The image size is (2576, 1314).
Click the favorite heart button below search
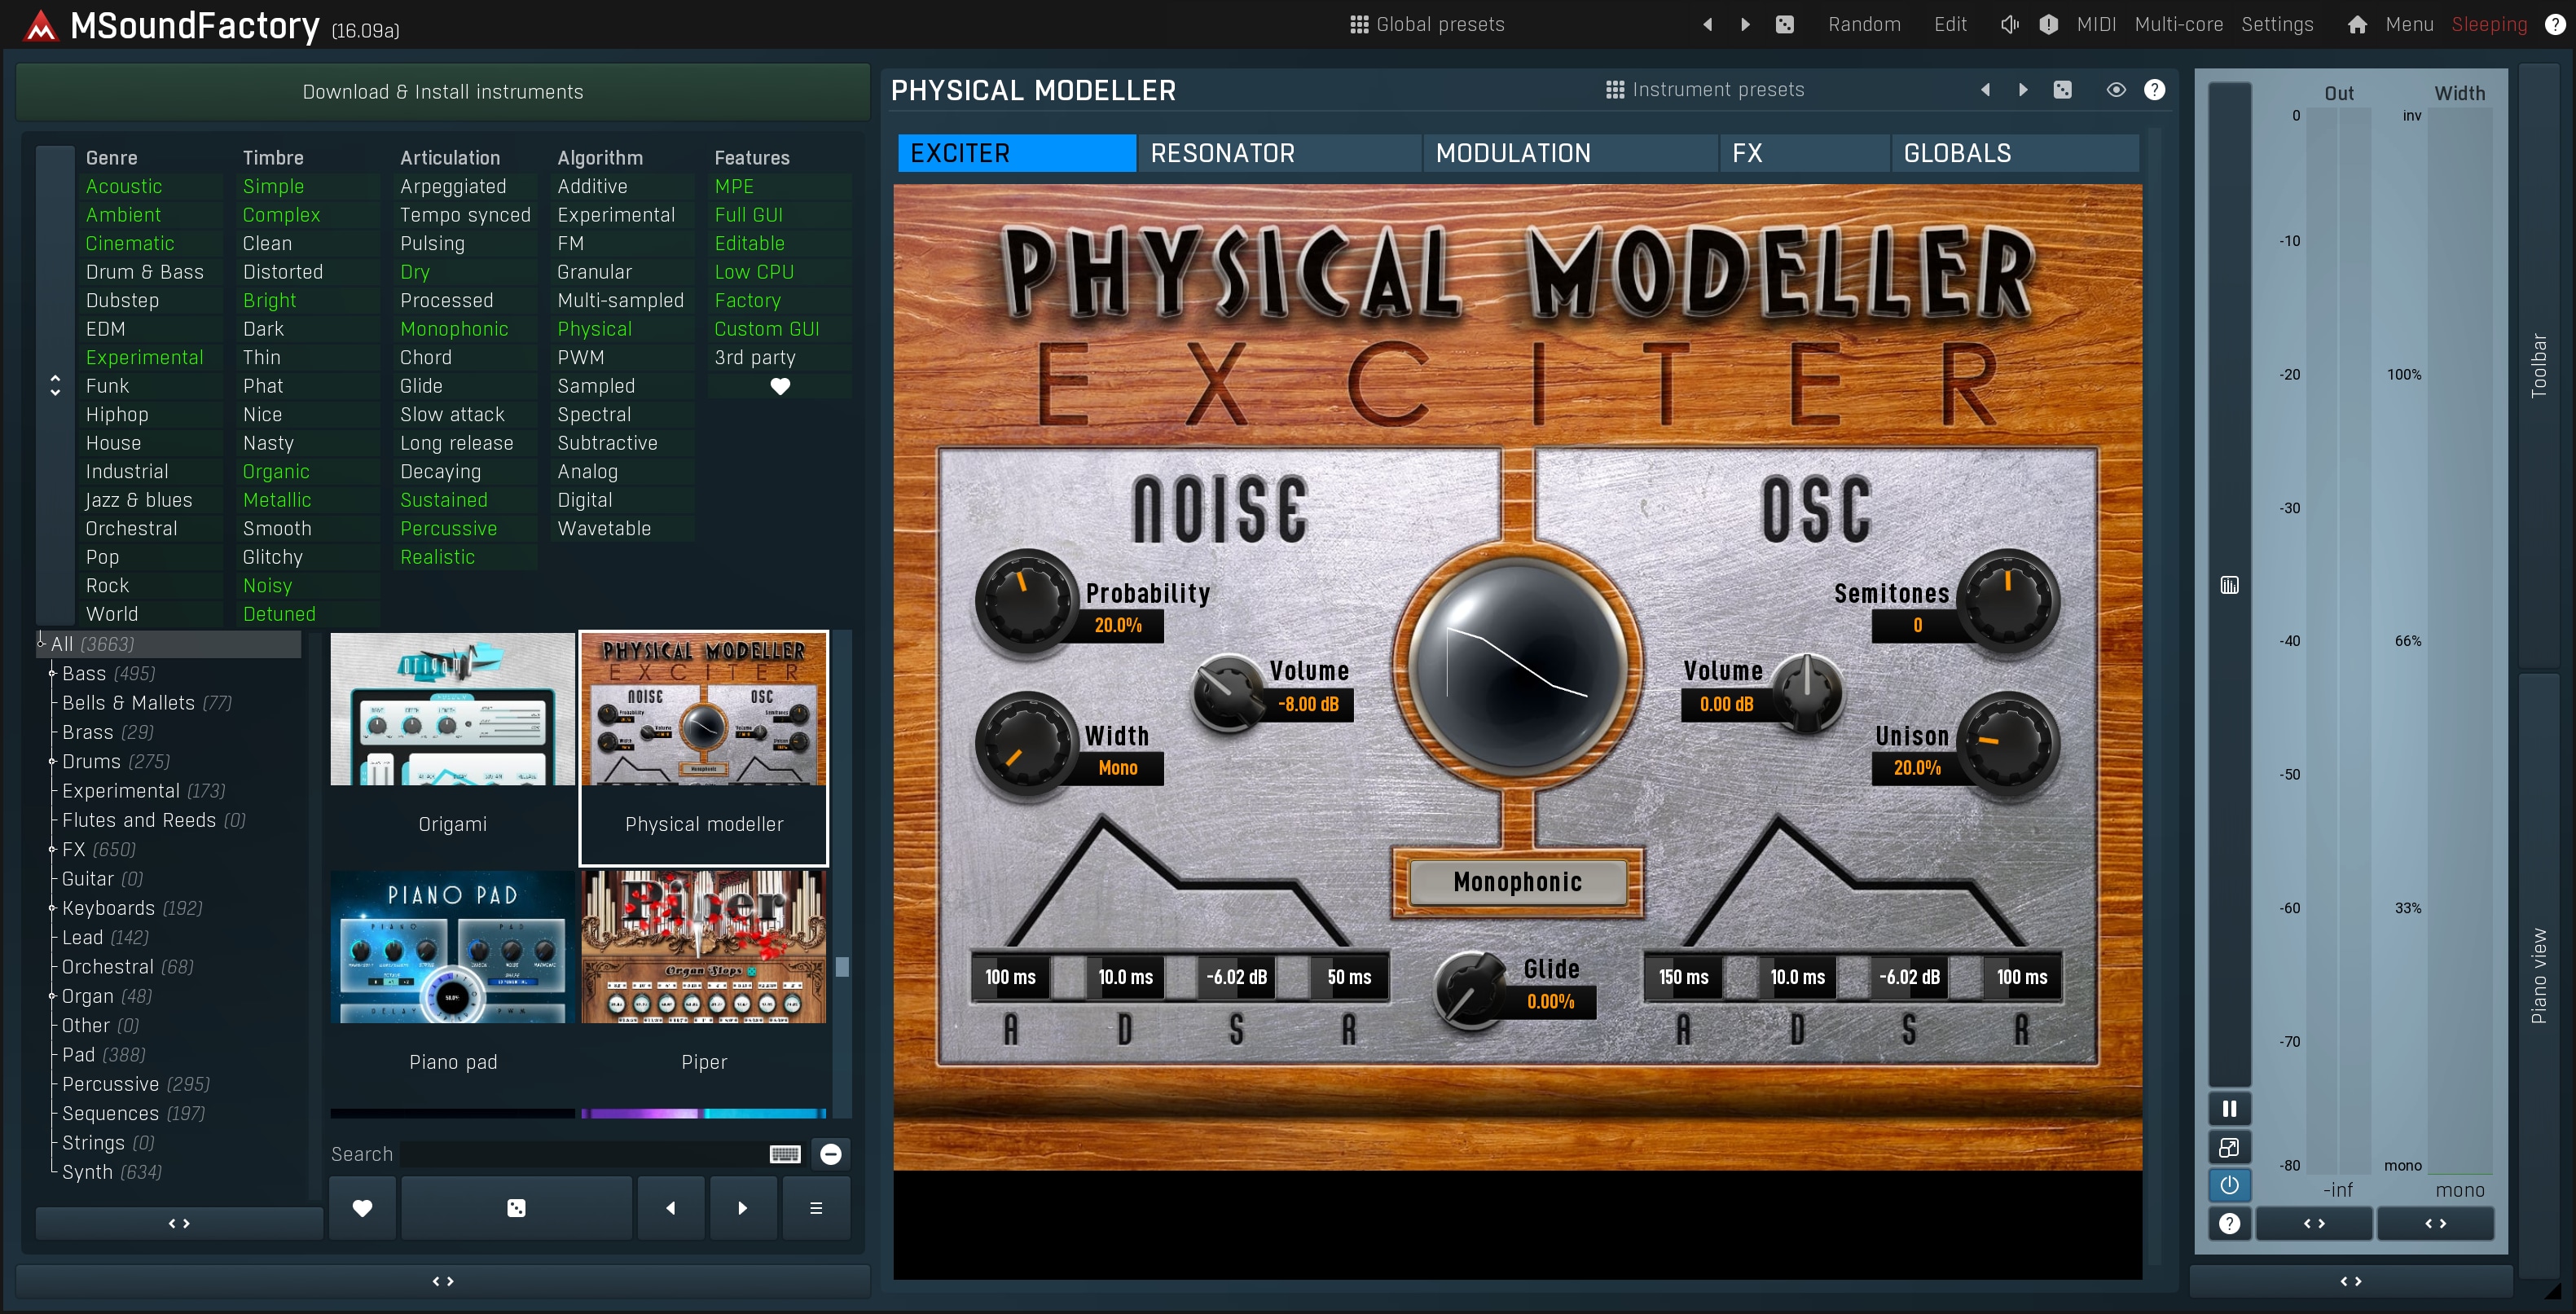pyautogui.click(x=362, y=1208)
